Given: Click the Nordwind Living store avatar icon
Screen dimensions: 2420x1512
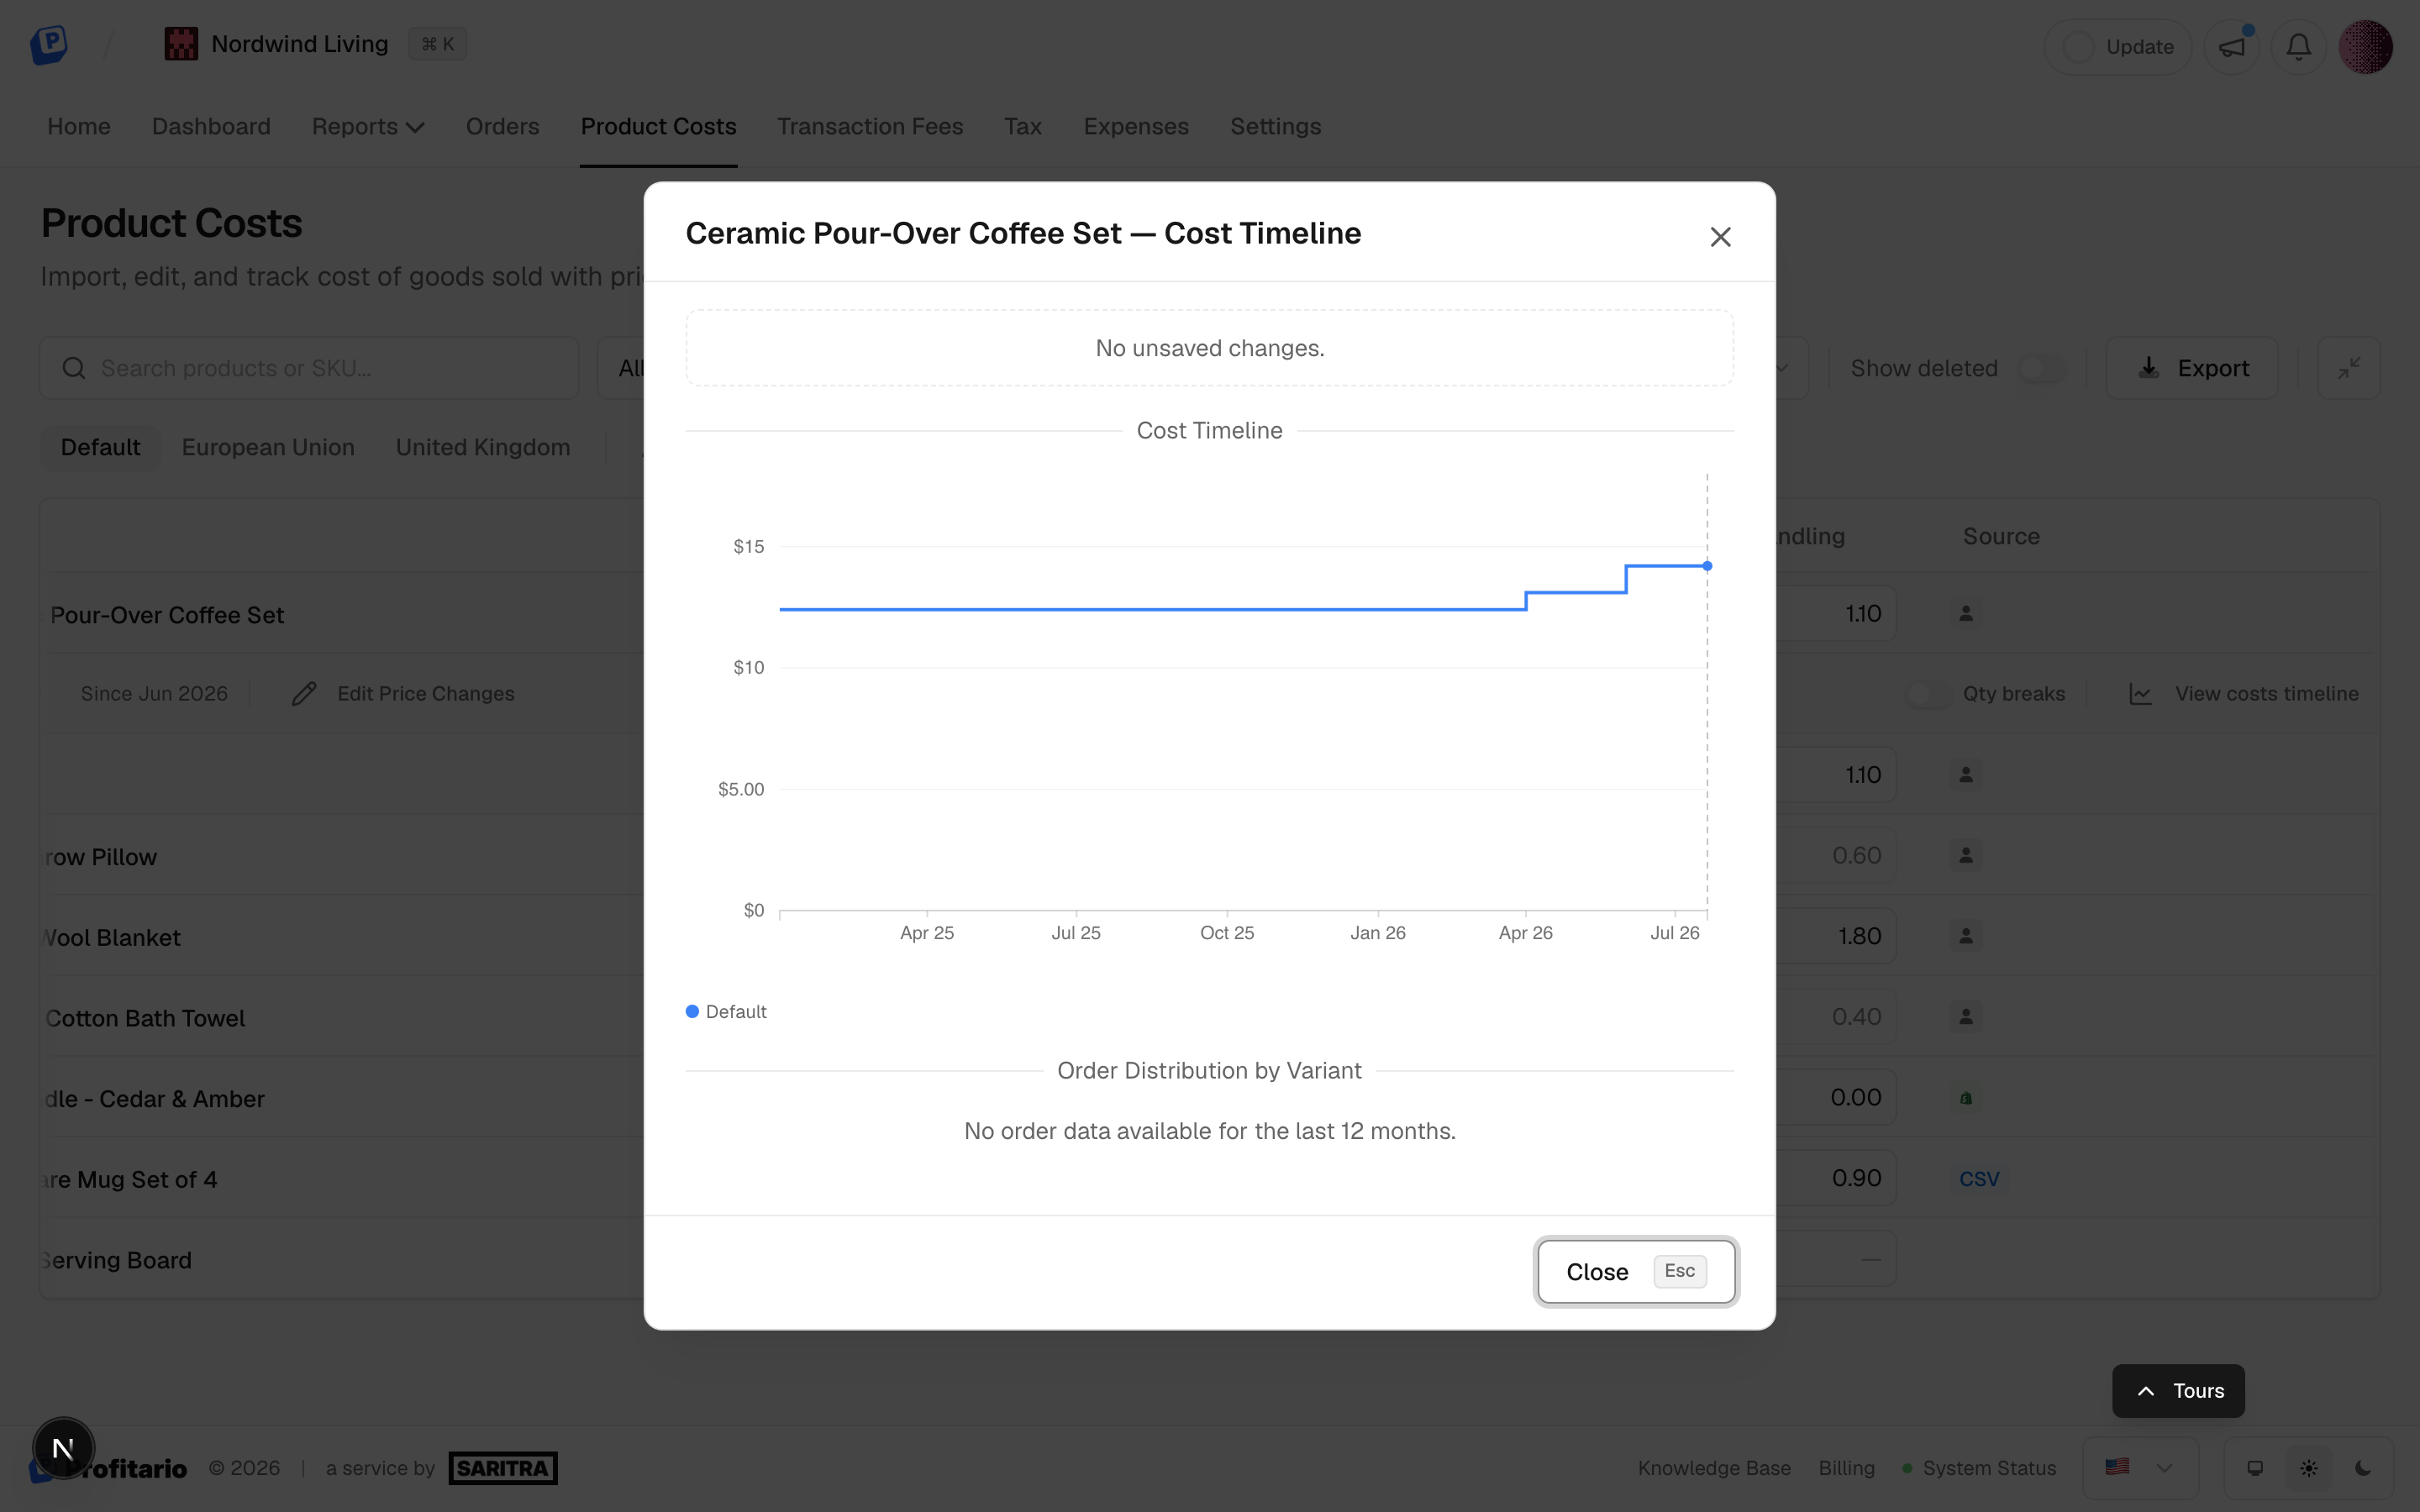Looking at the screenshot, I should (x=181, y=44).
